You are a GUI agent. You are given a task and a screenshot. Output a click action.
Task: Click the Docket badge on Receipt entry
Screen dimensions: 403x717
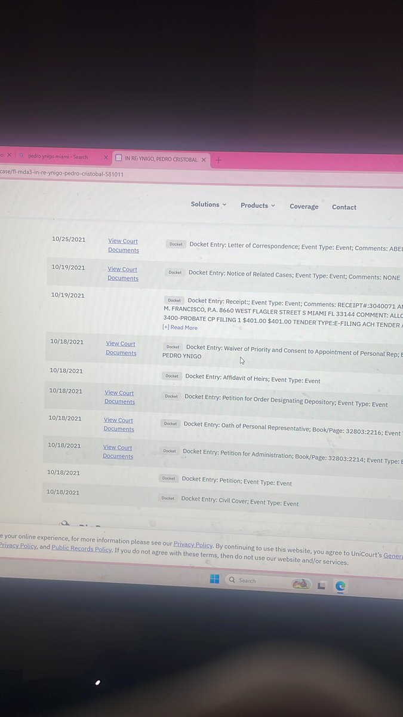(x=174, y=301)
